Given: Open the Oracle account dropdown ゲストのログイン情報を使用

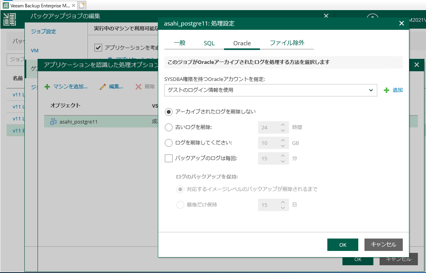Looking at the screenshot, I should [270, 90].
